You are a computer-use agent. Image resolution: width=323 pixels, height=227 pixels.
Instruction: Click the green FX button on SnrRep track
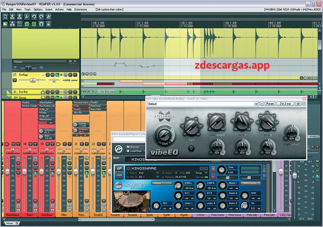pos(57,75)
